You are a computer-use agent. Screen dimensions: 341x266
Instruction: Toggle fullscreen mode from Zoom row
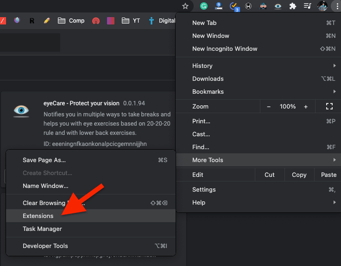329,107
